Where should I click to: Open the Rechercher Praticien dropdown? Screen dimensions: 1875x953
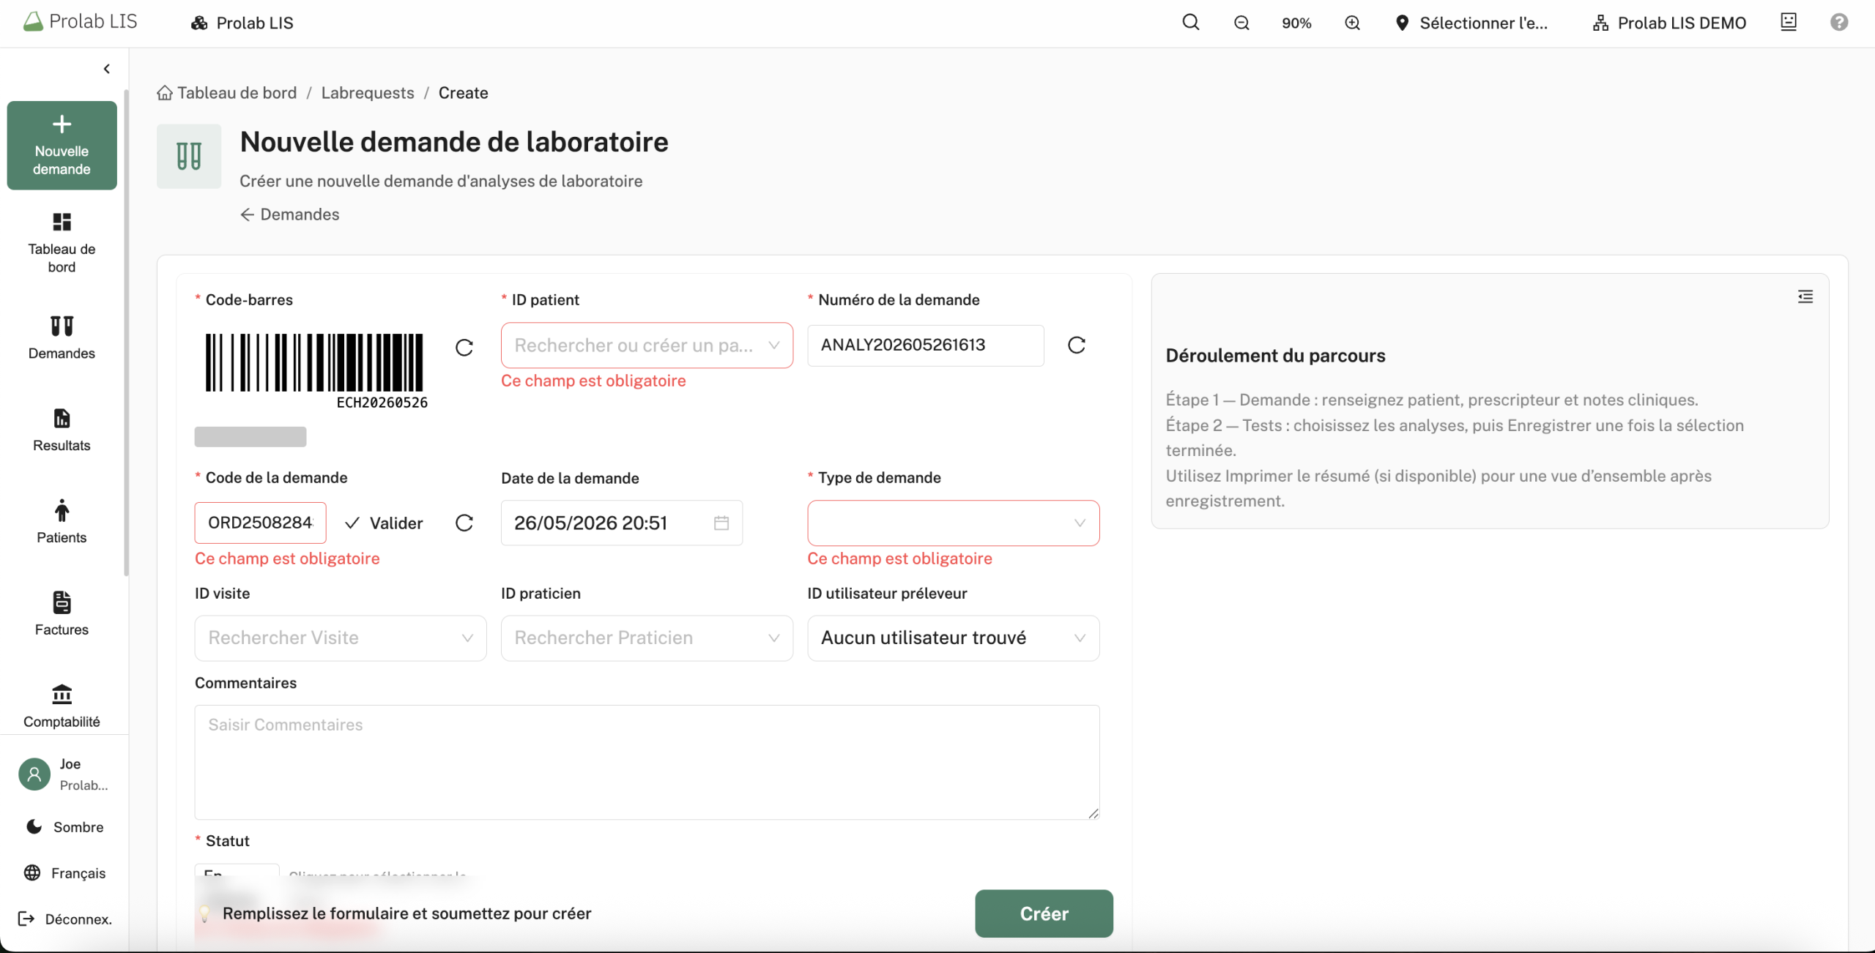click(x=647, y=638)
